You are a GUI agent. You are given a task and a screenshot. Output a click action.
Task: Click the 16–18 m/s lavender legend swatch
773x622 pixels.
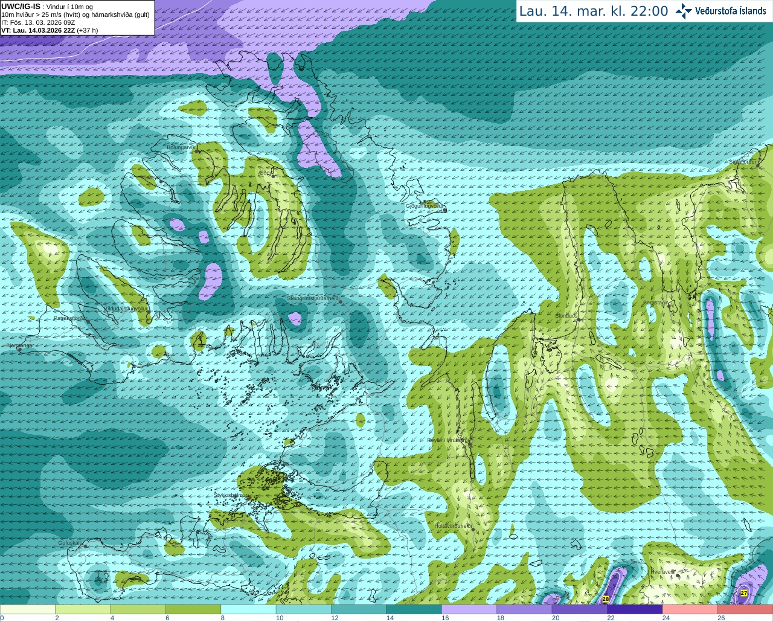click(469, 609)
